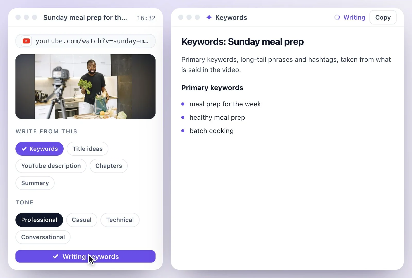Click the intro paragraph about primary keywords
Screen dimensions: 412x278
(x=286, y=65)
